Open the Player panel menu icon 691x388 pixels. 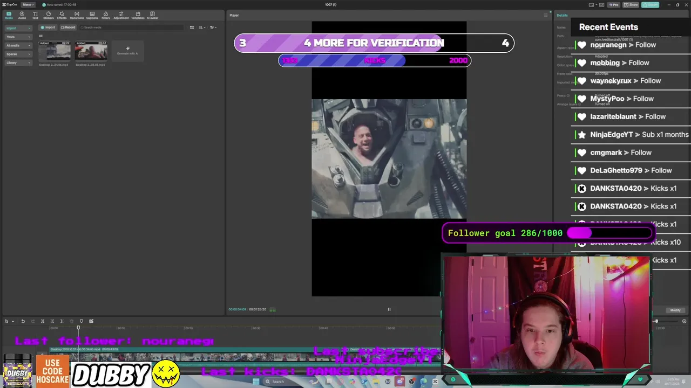click(x=545, y=15)
